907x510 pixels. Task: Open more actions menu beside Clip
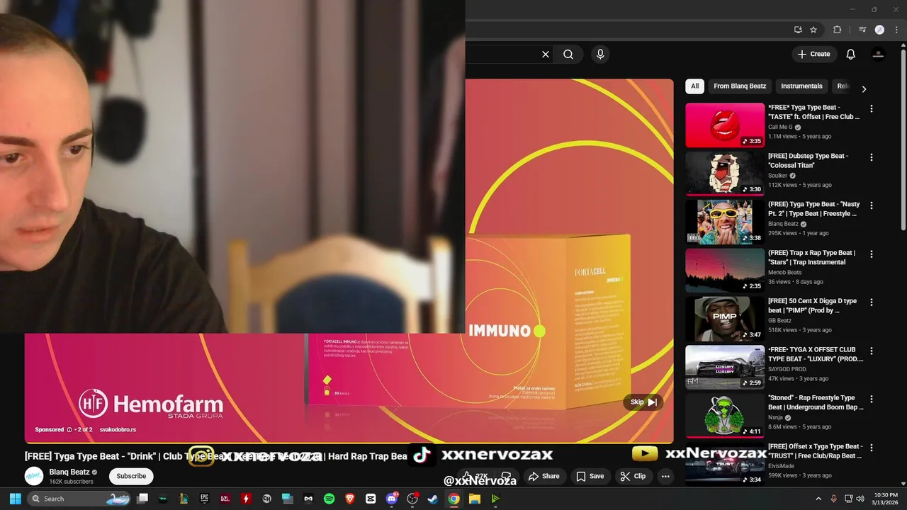(x=665, y=476)
